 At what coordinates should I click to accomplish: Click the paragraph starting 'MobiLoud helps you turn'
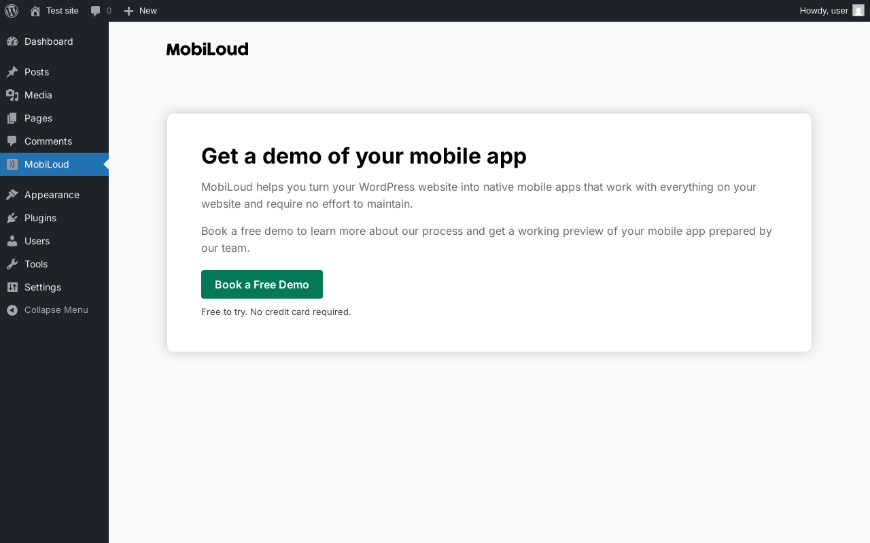click(478, 195)
